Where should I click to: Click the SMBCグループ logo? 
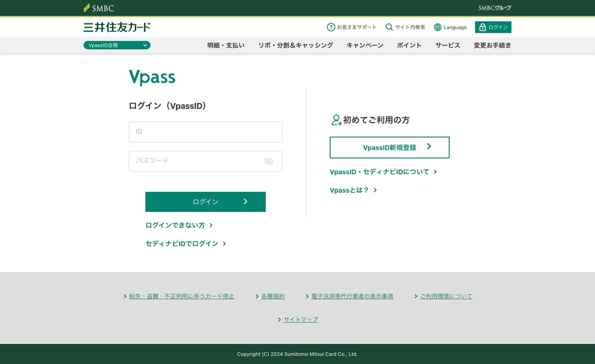pos(495,8)
